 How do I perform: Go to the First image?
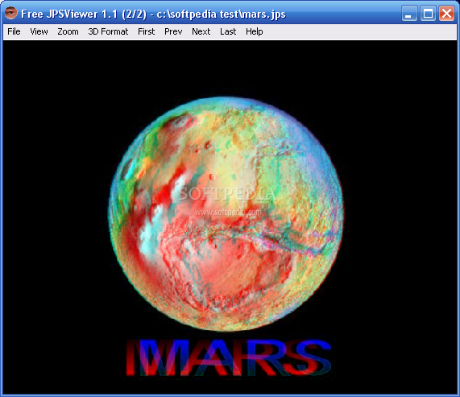click(x=146, y=31)
